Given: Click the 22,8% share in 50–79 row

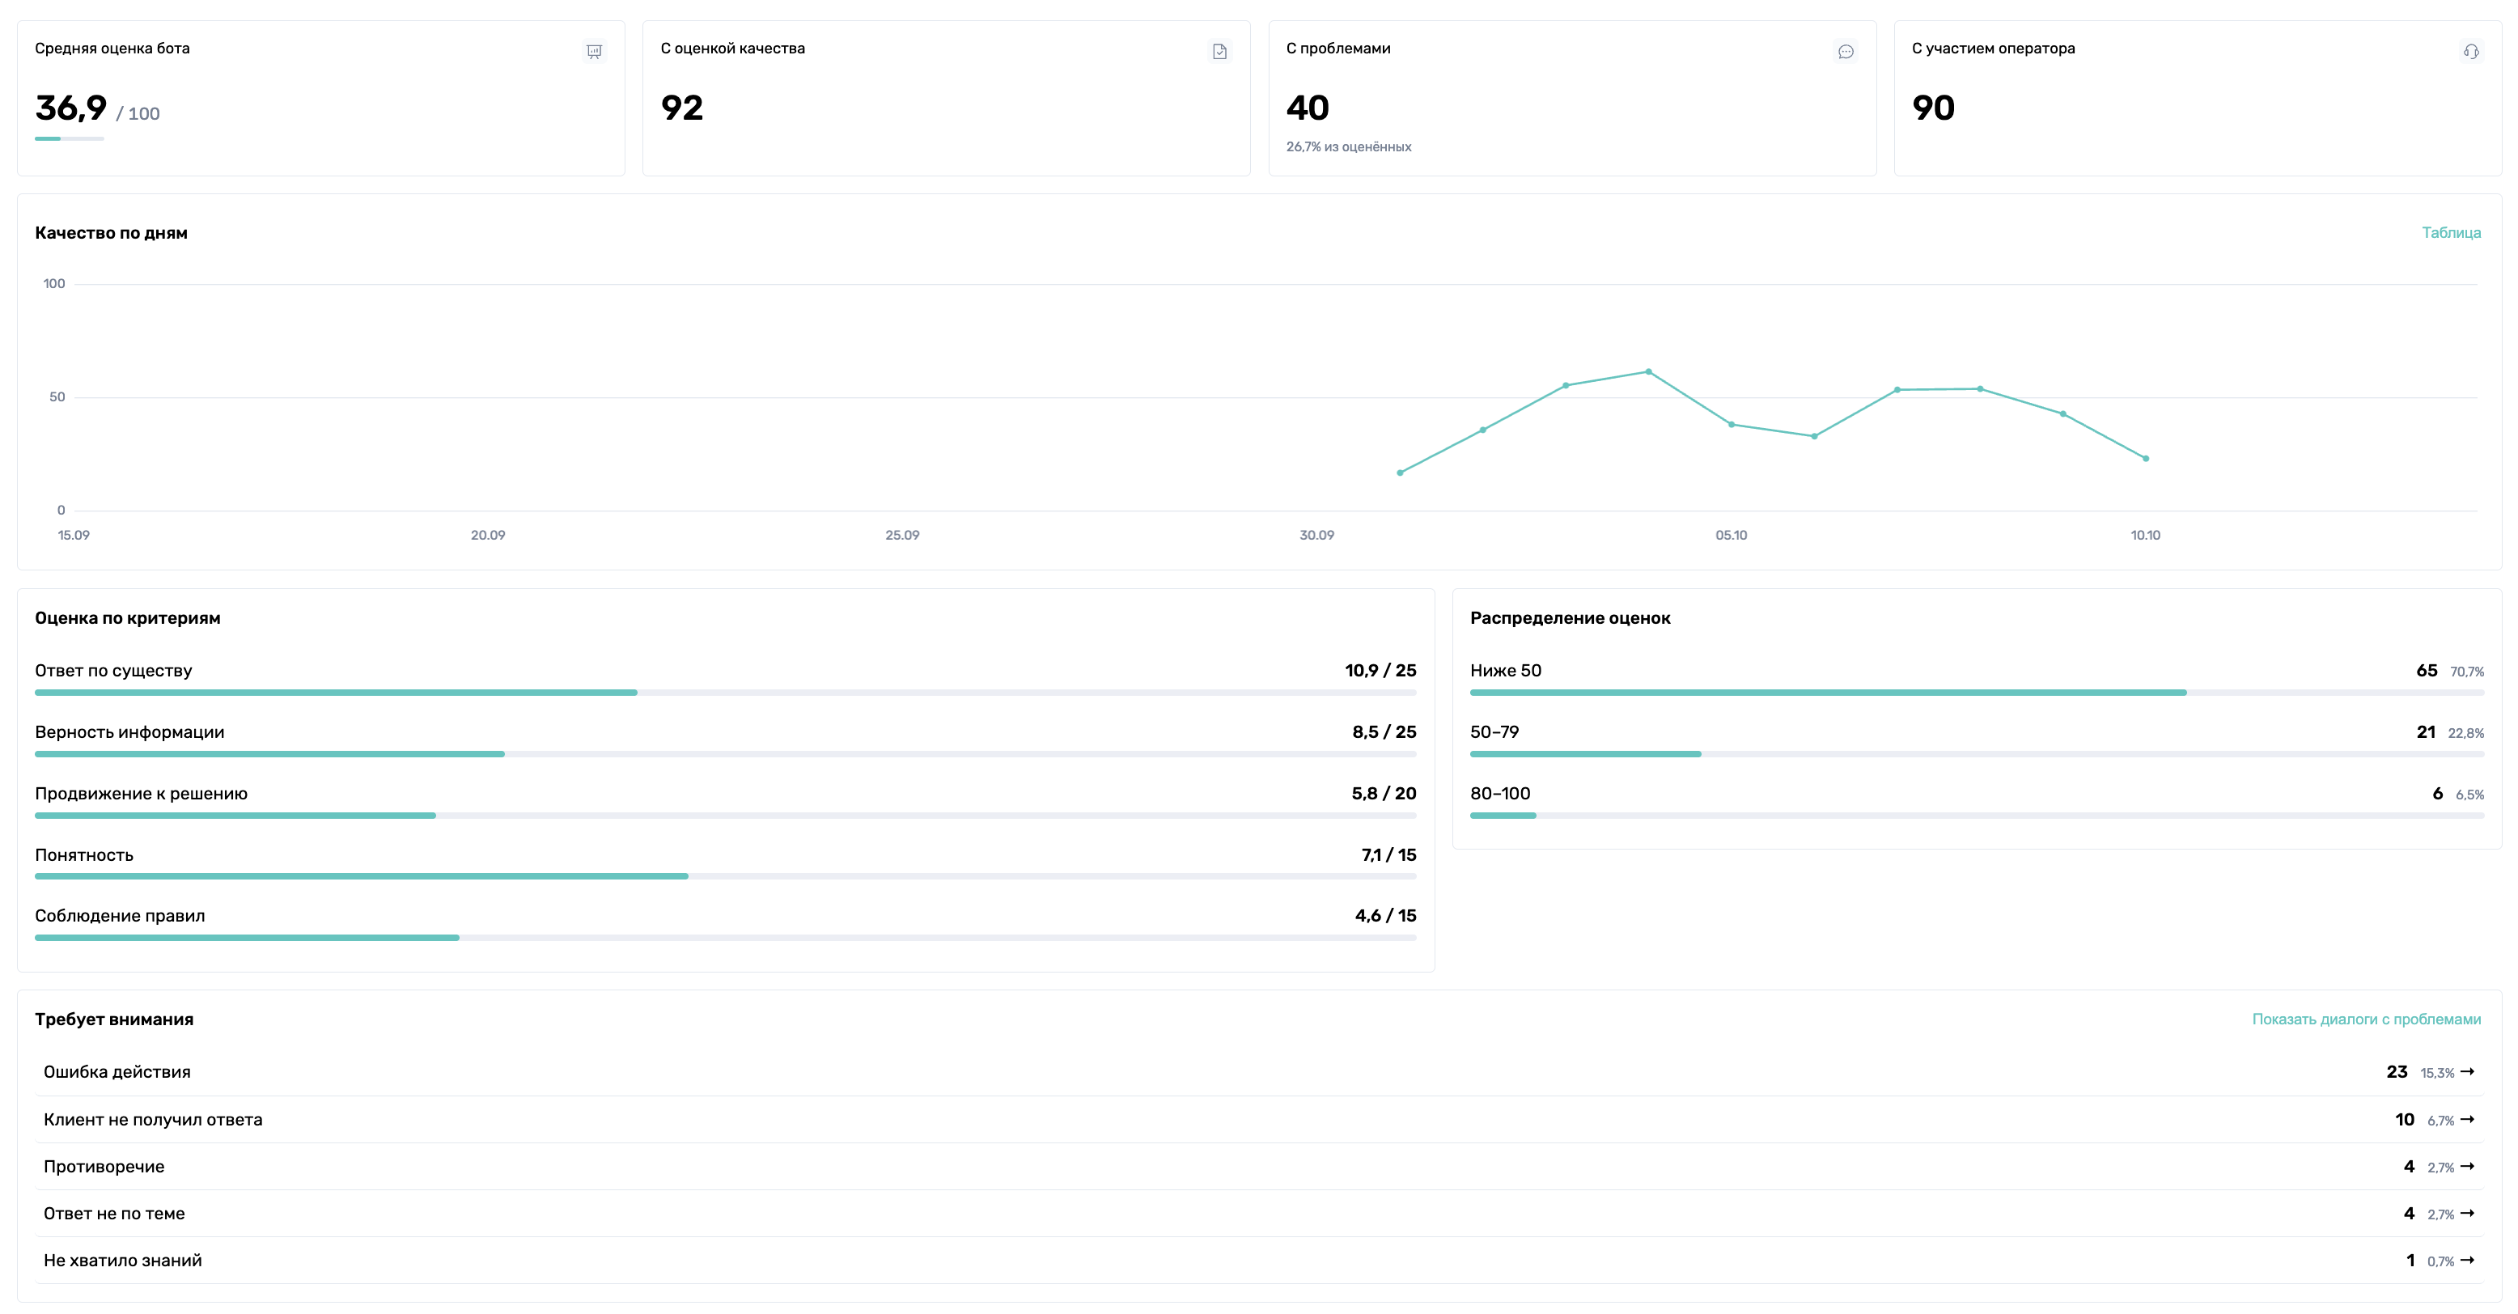Looking at the screenshot, I should pyautogui.click(x=2465, y=733).
